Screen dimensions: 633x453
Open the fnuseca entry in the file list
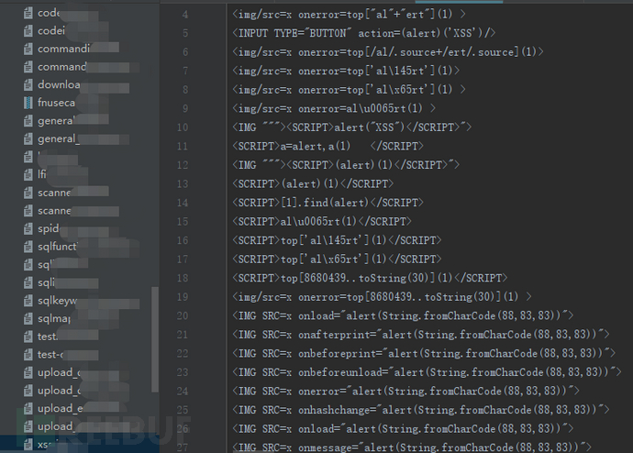point(57,103)
